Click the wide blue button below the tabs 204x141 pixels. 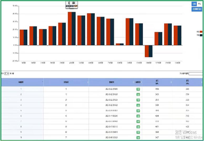[196, 9]
